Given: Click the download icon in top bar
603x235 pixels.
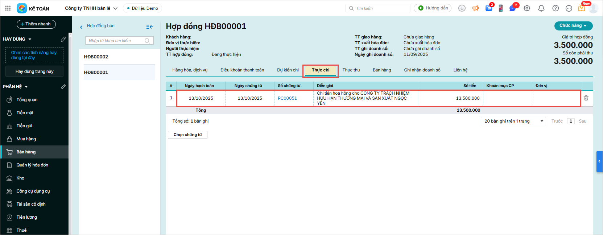Looking at the screenshot, I should (462, 8).
